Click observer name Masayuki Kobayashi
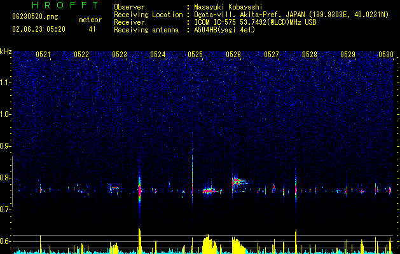This screenshot has width=400, height=254. (x=228, y=7)
